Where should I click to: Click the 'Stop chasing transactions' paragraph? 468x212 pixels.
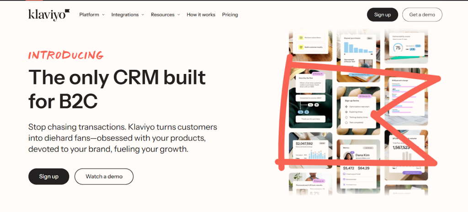coord(122,138)
